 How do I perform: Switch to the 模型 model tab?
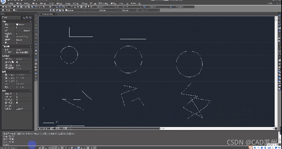click(52, 128)
